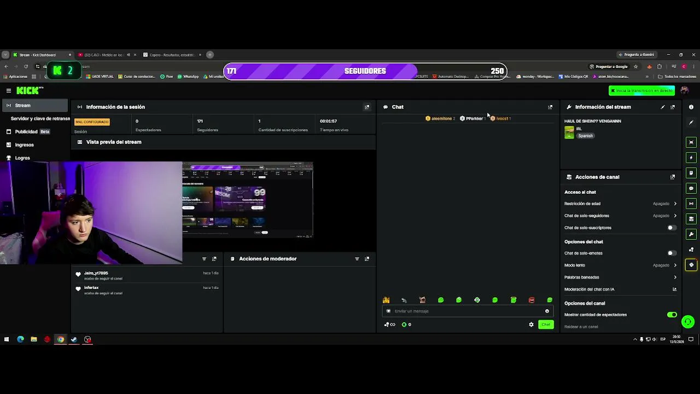Open Steam from the Windows taskbar
This screenshot has width=700, height=394.
pos(74,339)
